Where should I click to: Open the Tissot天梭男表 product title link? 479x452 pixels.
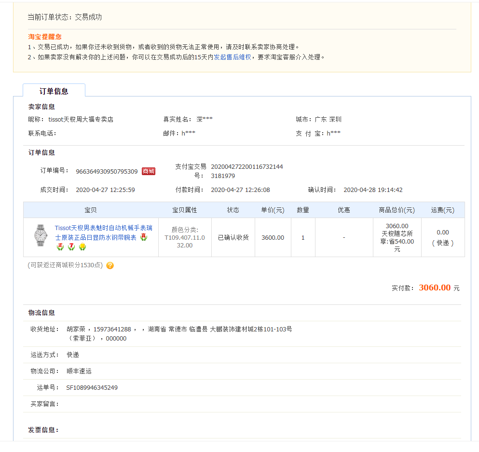pyautogui.click(x=104, y=233)
